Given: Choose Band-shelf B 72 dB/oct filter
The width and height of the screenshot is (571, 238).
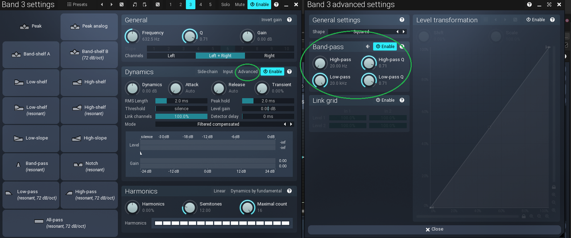Looking at the screenshot, I should click(x=89, y=54).
